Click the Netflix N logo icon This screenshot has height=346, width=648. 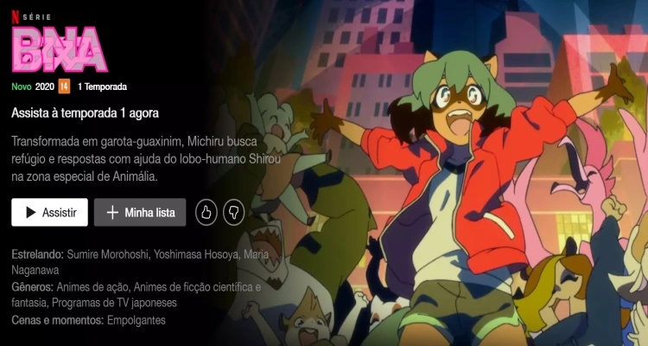click(x=15, y=16)
